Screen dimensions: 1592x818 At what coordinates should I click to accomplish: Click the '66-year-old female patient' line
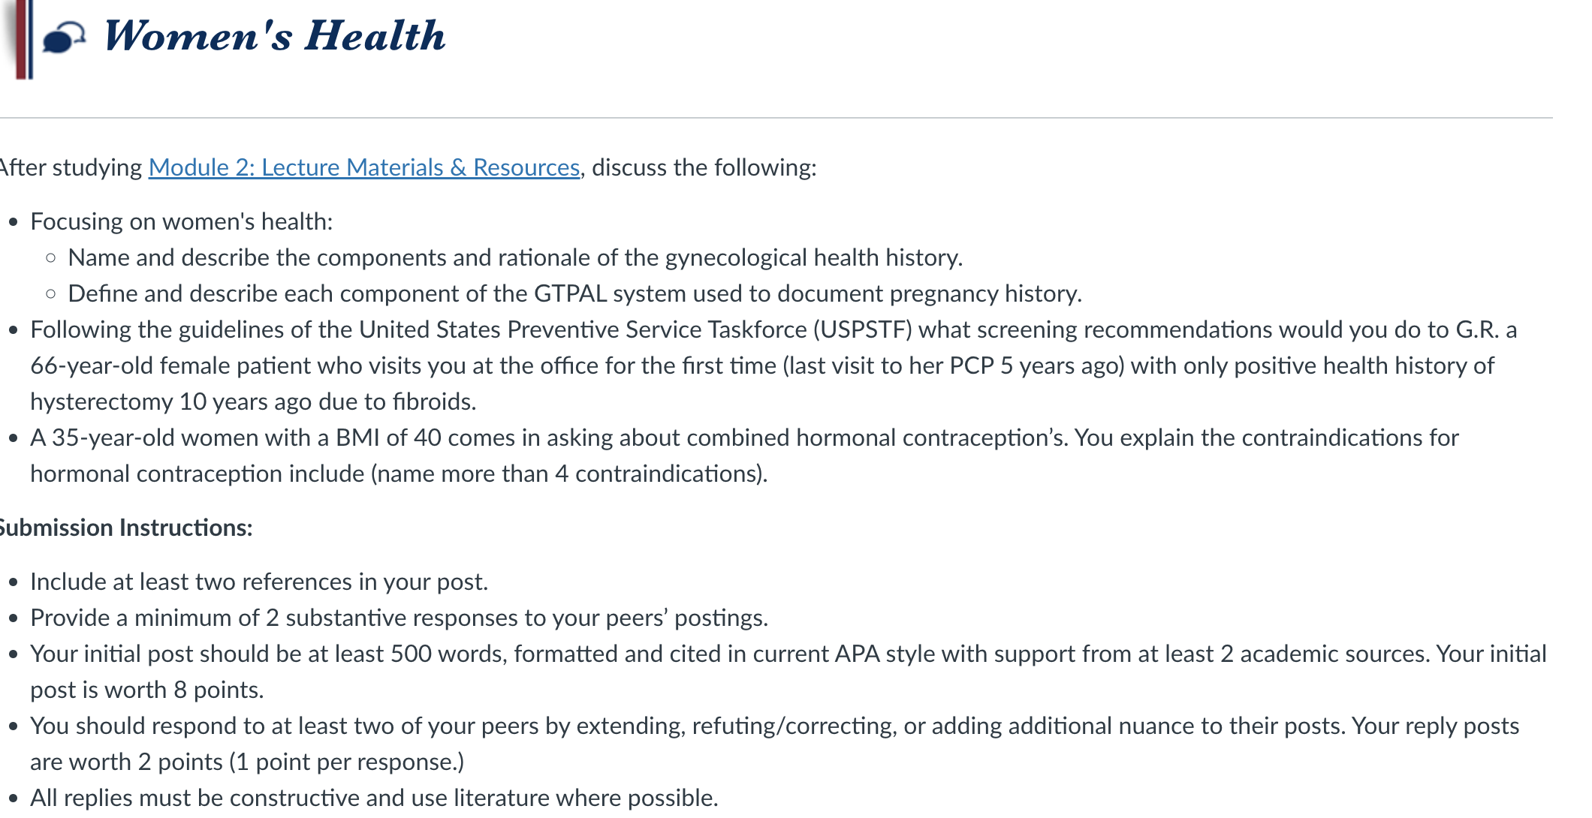762,365
